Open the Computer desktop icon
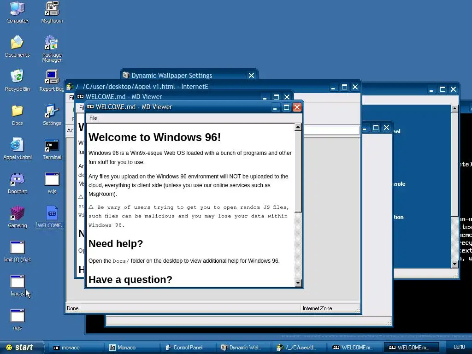This screenshot has height=354, width=472. tap(17, 12)
